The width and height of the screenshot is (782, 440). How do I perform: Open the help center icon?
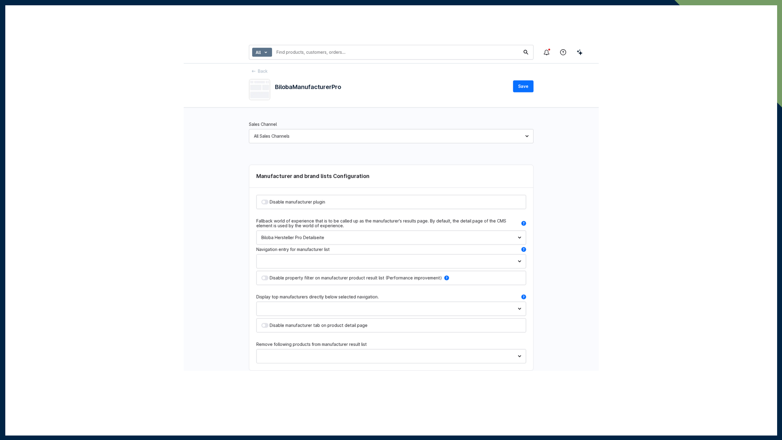pyautogui.click(x=563, y=52)
